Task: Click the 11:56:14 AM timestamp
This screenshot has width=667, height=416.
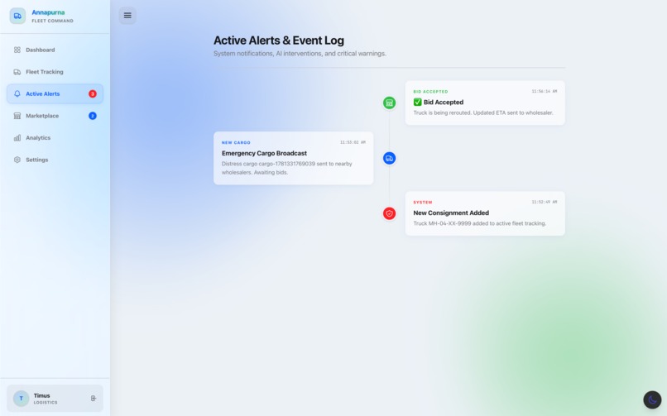Action: pos(544,91)
